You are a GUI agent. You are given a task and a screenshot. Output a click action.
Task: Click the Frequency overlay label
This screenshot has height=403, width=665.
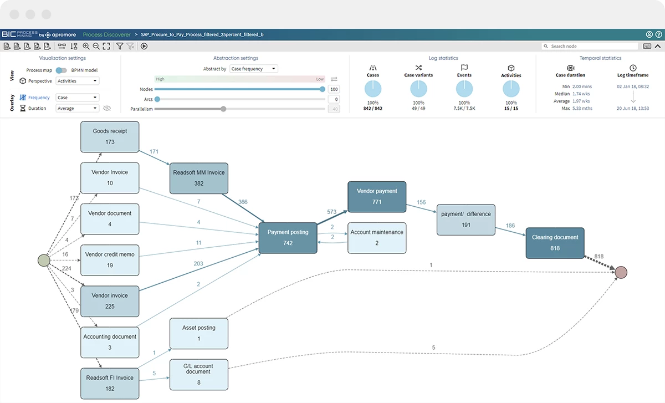(39, 98)
